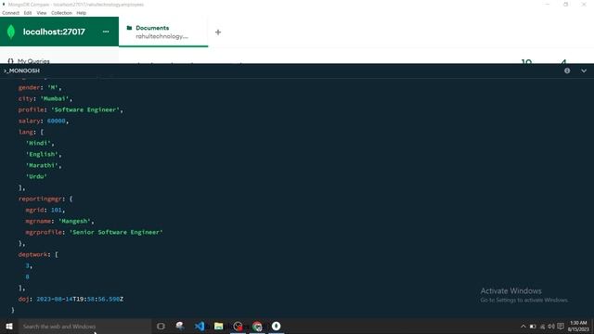Screen dimensions: 594x334
Task: Click the MONGOSH shell header
Action: 21,71
